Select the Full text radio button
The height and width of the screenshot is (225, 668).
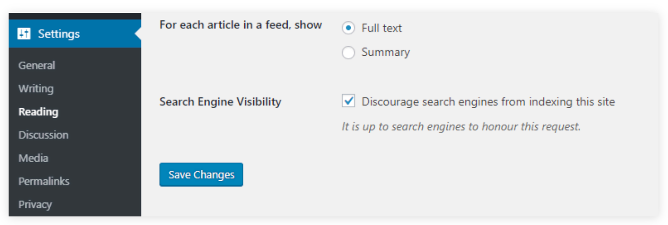click(348, 28)
